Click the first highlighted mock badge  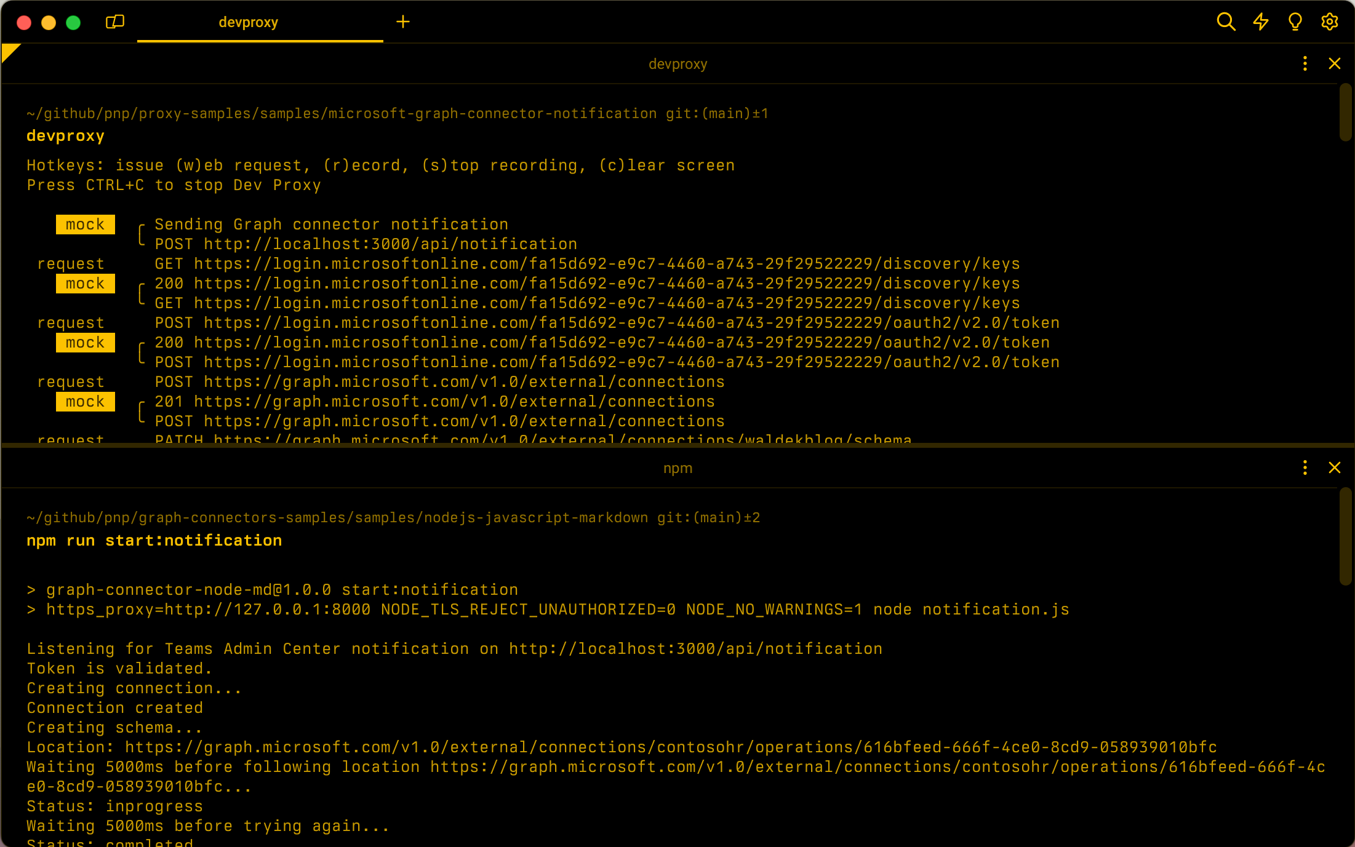pos(85,224)
